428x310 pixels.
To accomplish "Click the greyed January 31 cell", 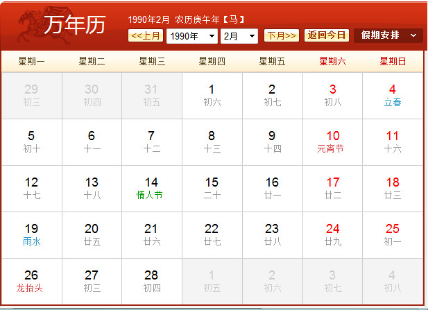I will [x=151, y=95].
